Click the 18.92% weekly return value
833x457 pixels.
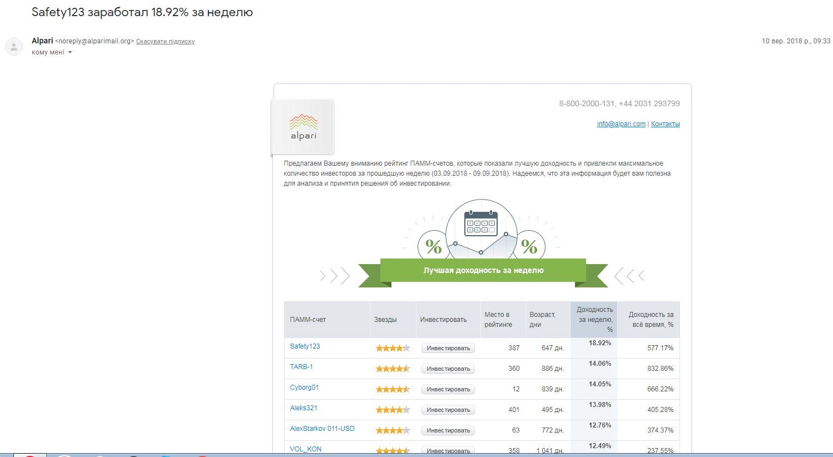tap(600, 343)
